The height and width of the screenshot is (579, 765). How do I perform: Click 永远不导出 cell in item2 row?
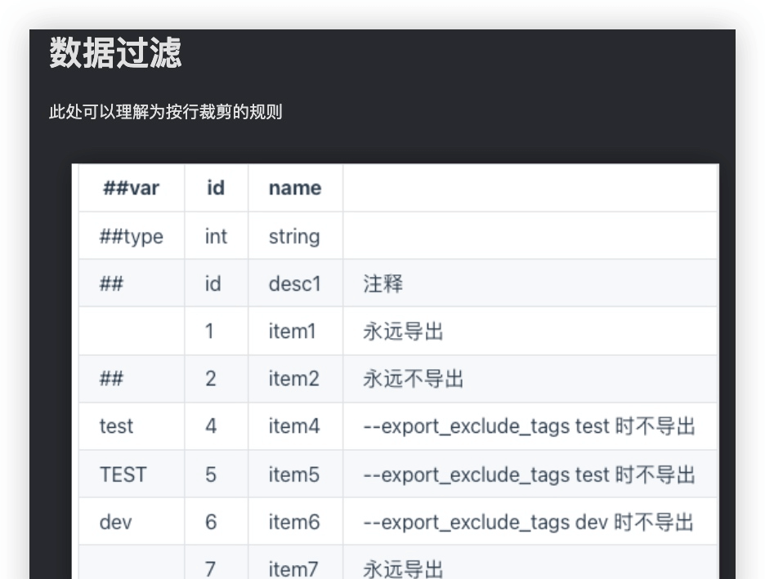(x=530, y=379)
